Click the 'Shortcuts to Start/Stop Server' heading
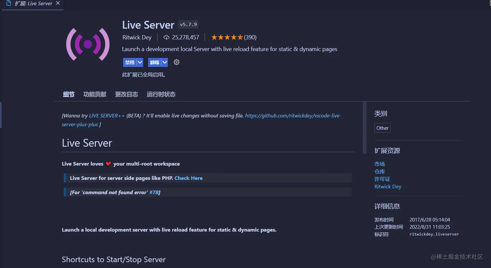This screenshot has height=268, width=491. [114, 260]
